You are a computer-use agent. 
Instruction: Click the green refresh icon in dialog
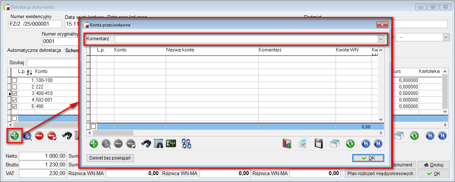[x=350, y=144]
